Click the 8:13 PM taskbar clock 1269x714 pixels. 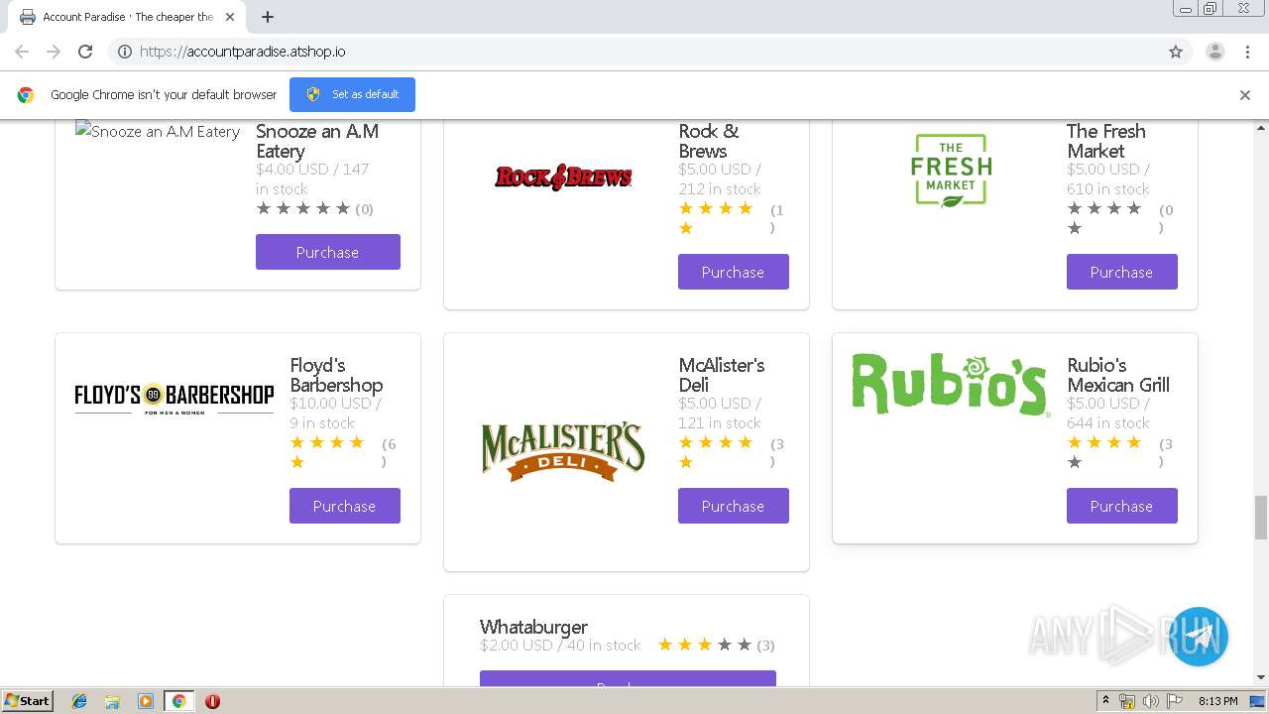1217,701
